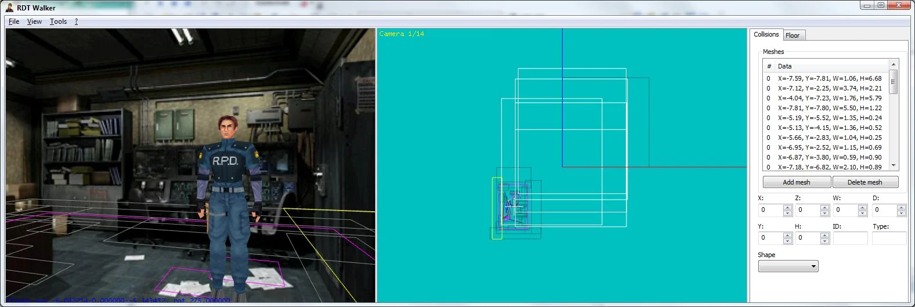Open the Tools menu
The height and width of the screenshot is (307, 915).
(58, 21)
